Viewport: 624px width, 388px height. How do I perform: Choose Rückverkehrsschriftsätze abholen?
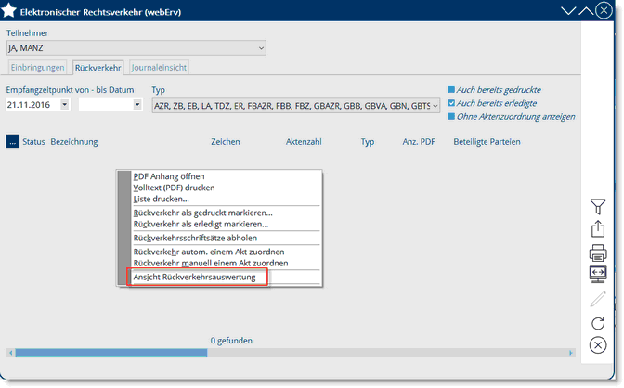point(195,238)
